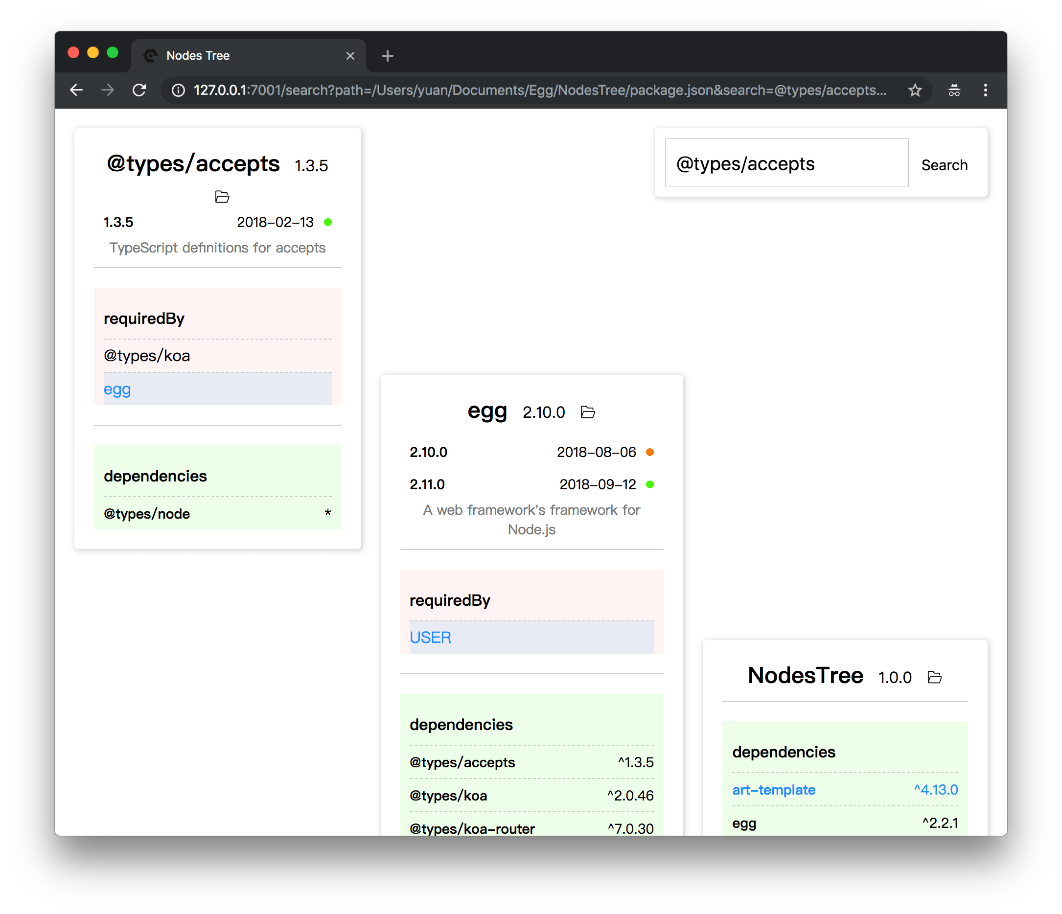Click the address bar URL

tap(540, 90)
